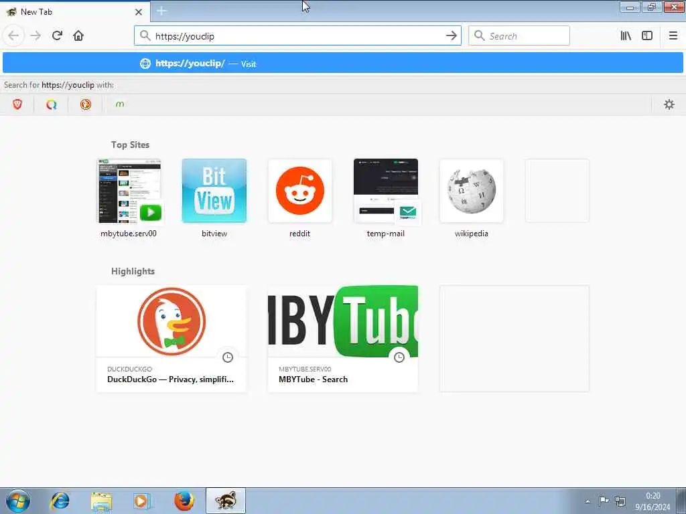This screenshot has width=686, height=514.
Task: Close the New Tab tab
Action: (x=139, y=12)
